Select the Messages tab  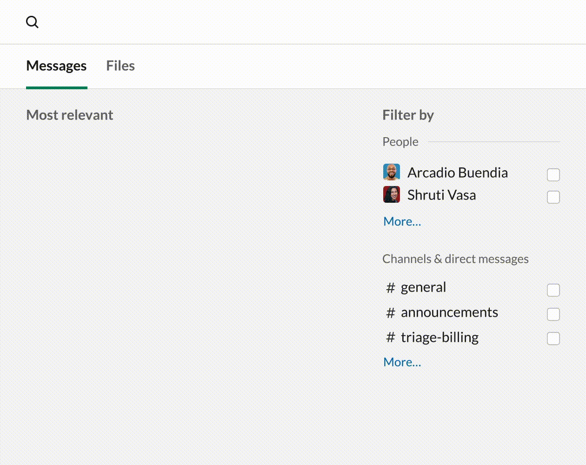point(56,66)
